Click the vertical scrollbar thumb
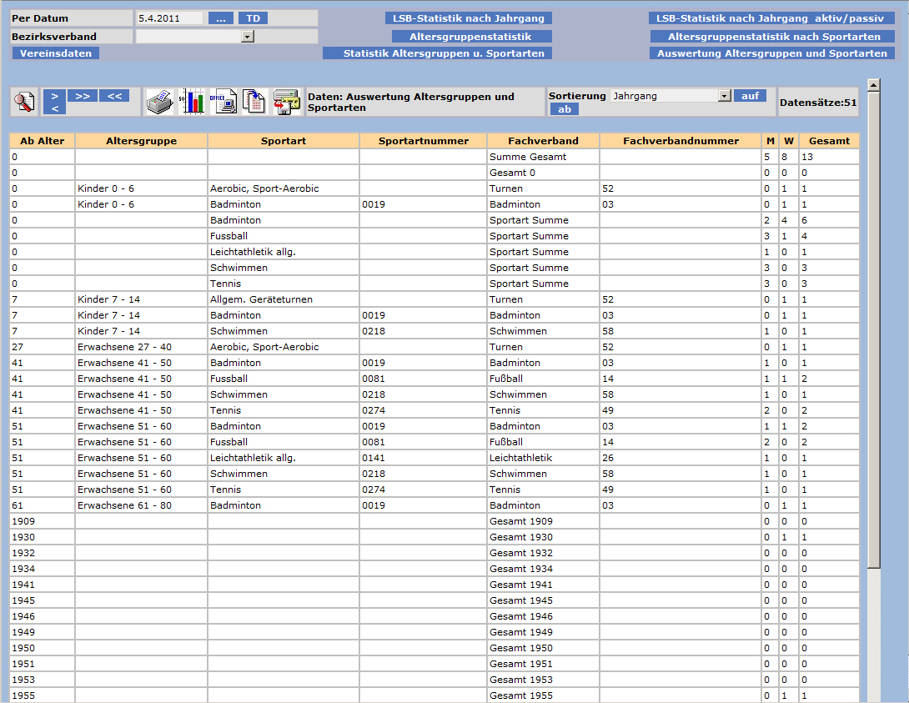 click(x=874, y=329)
